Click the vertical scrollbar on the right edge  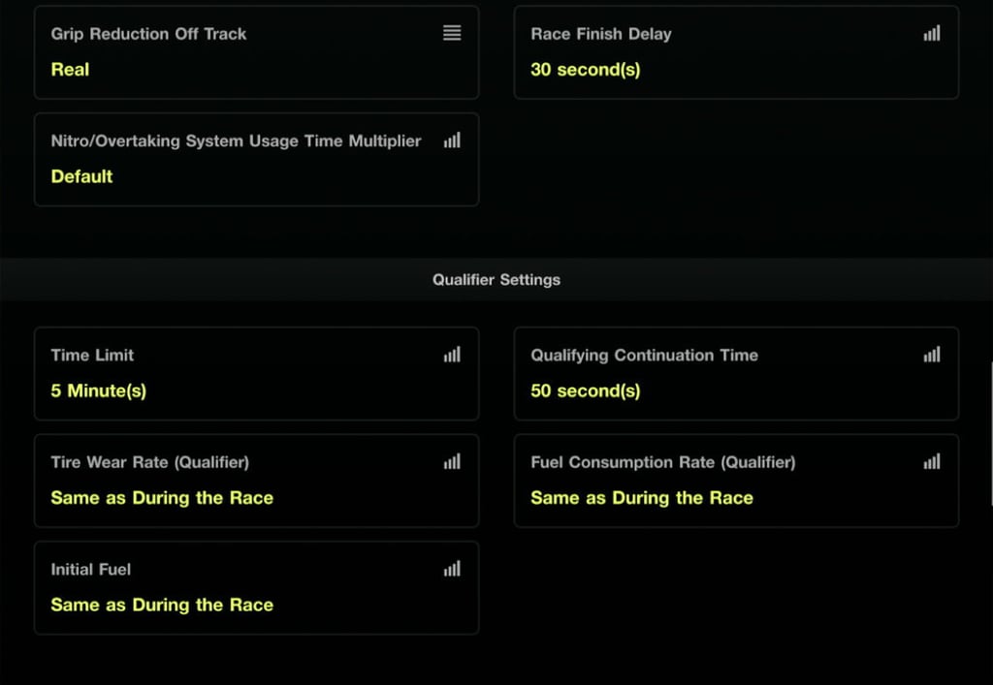pyautogui.click(x=991, y=434)
